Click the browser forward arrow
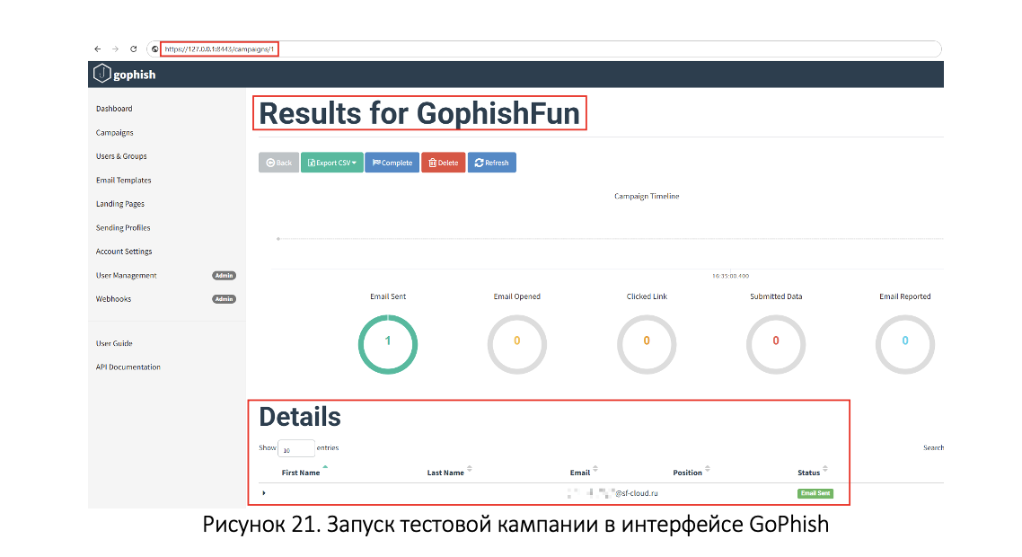 pos(115,49)
